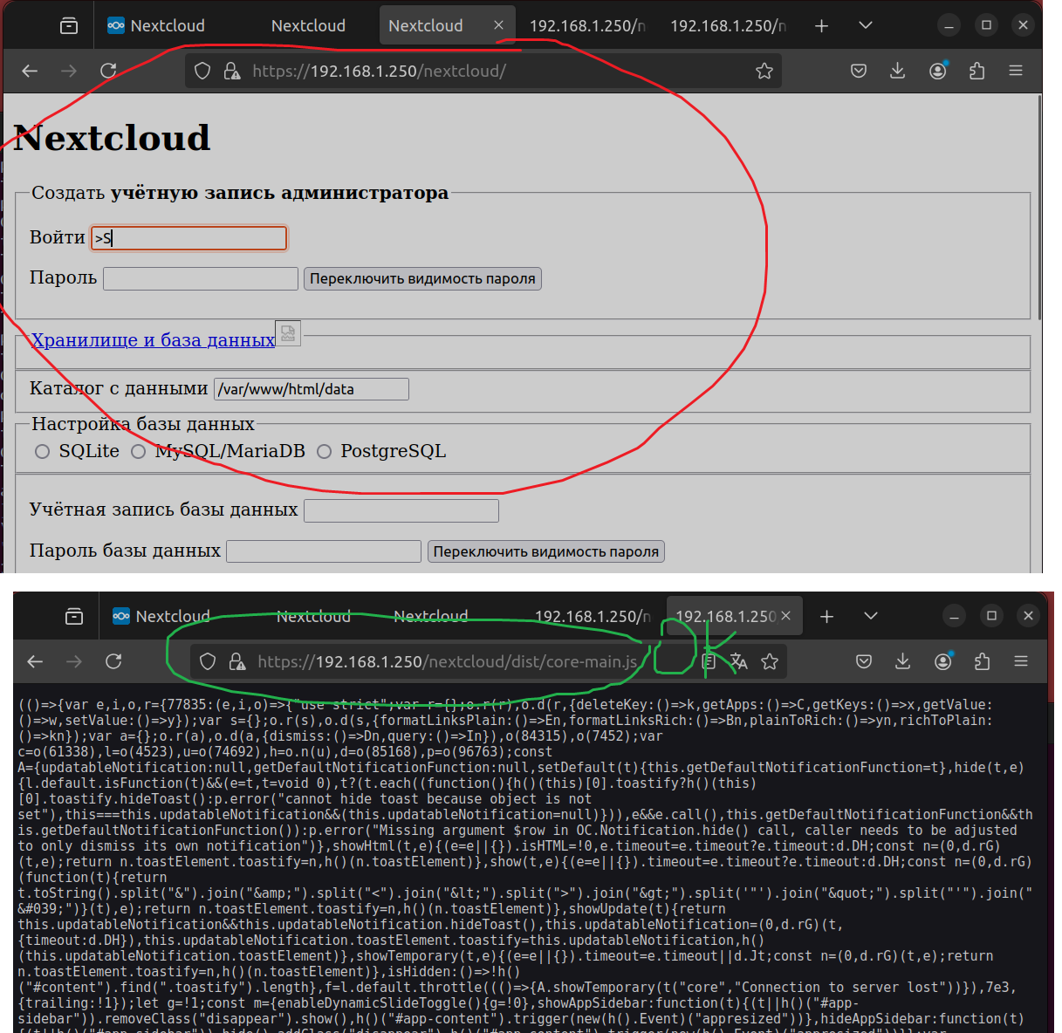Open downloads panel in upper browser toolbar

[897, 71]
